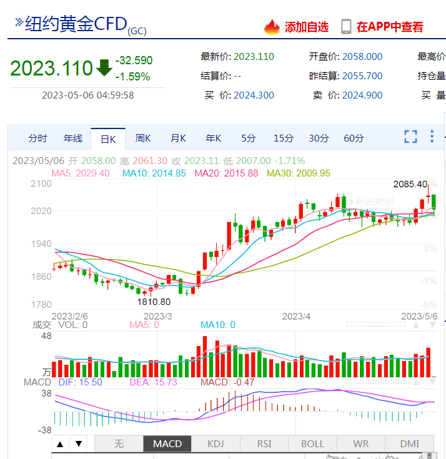Click the -32.590 change value

[x=134, y=60]
